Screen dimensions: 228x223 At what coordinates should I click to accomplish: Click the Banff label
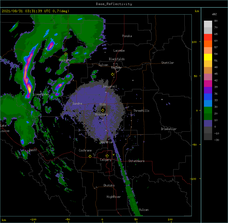pos(33,150)
